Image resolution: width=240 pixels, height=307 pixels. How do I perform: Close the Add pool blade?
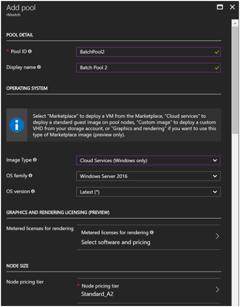pos(232,7)
